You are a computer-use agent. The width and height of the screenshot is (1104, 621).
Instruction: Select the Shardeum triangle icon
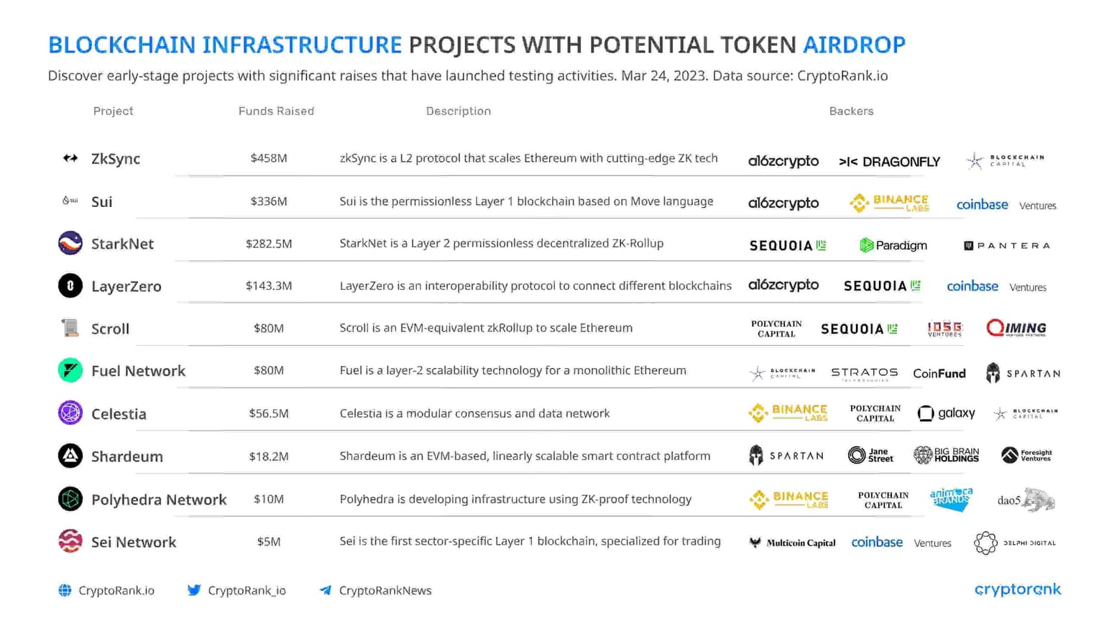70,456
